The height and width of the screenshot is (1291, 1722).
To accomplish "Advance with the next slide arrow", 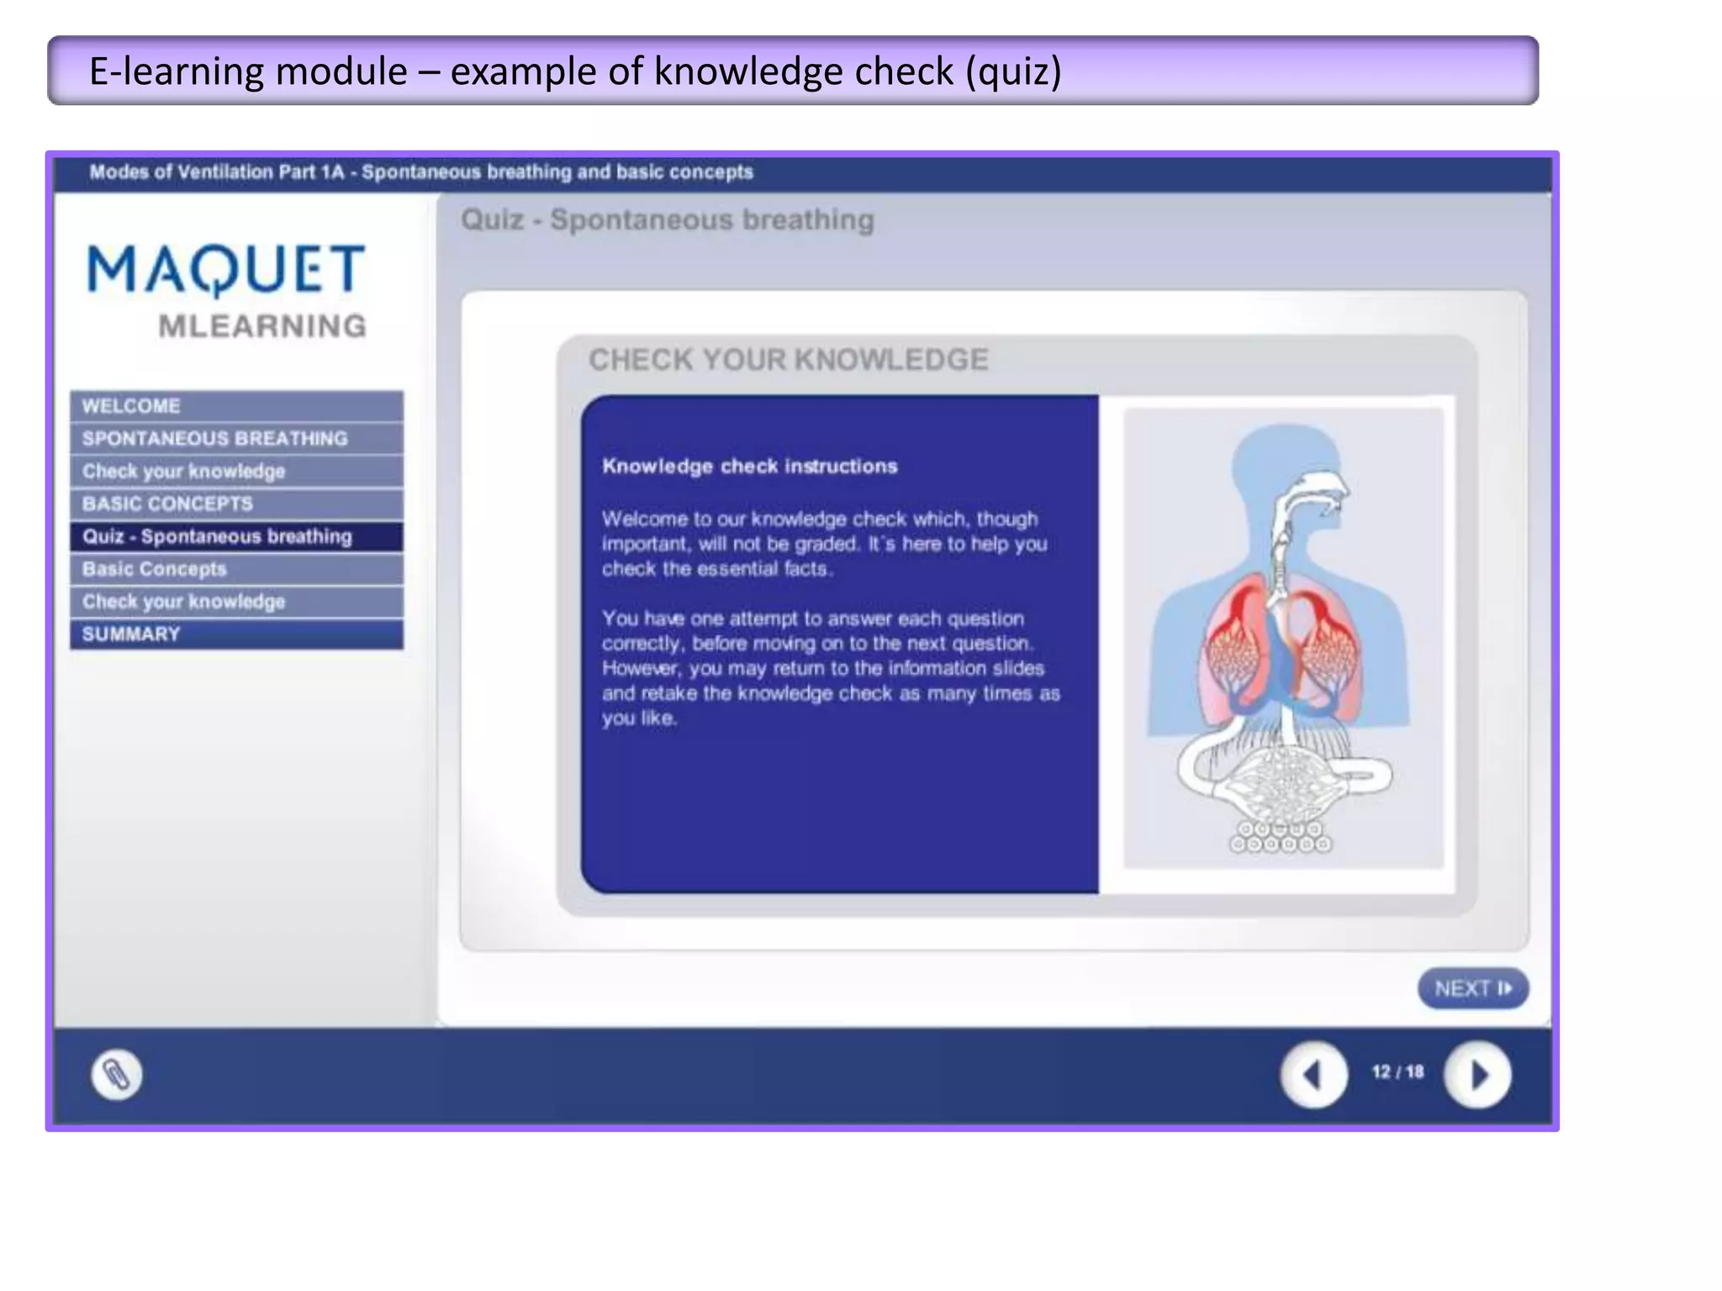I will click(1477, 1074).
